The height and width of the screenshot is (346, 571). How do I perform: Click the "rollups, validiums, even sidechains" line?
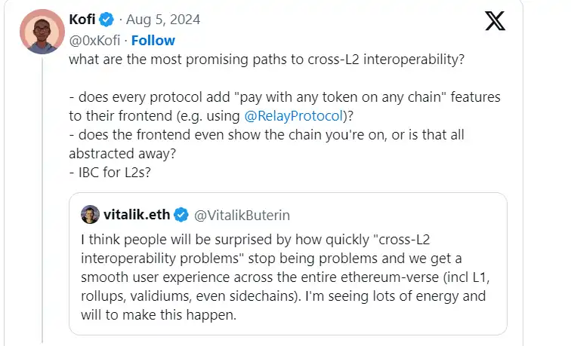pos(278,296)
